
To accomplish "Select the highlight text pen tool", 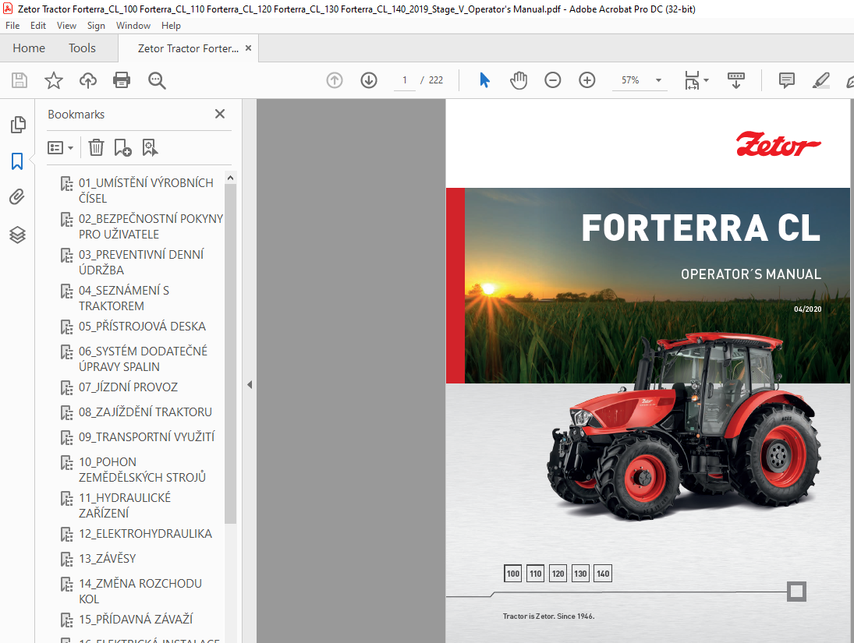I will [x=820, y=80].
